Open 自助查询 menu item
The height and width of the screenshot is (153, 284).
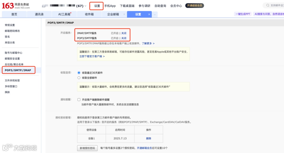160,6
